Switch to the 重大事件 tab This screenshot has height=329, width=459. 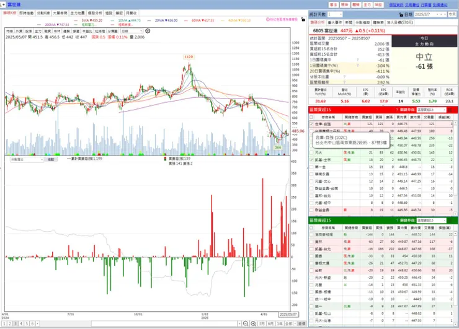[335, 22]
